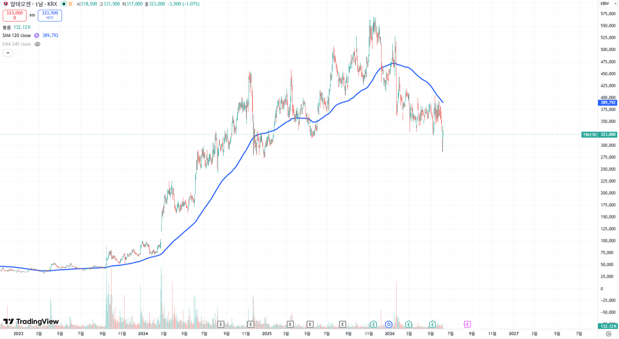This screenshot has width=619, height=339.
Task: Click the pink upcoming earnings marker
Action: pos(467,324)
